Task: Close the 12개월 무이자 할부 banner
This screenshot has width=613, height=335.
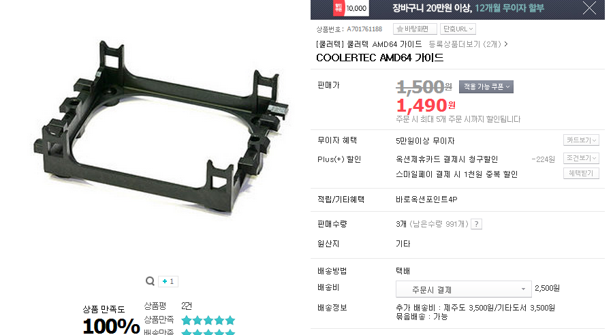Action: click(x=589, y=7)
